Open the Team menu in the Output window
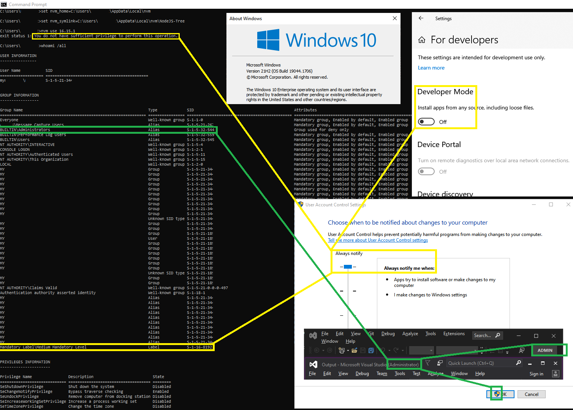 [382, 374]
